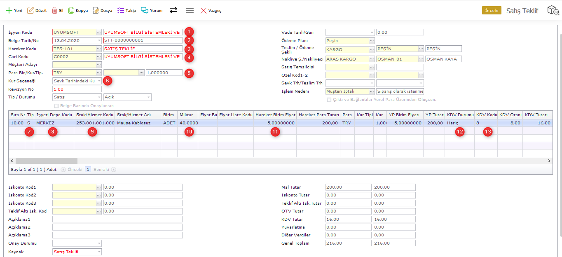
Task: Open the Yorum comment bubbles icon
Action: [x=145, y=10]
